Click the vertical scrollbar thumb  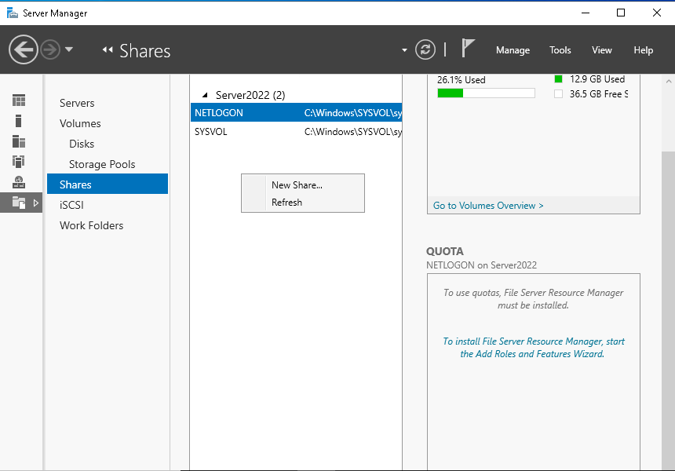pyautogui.click(x=668, y=310)
